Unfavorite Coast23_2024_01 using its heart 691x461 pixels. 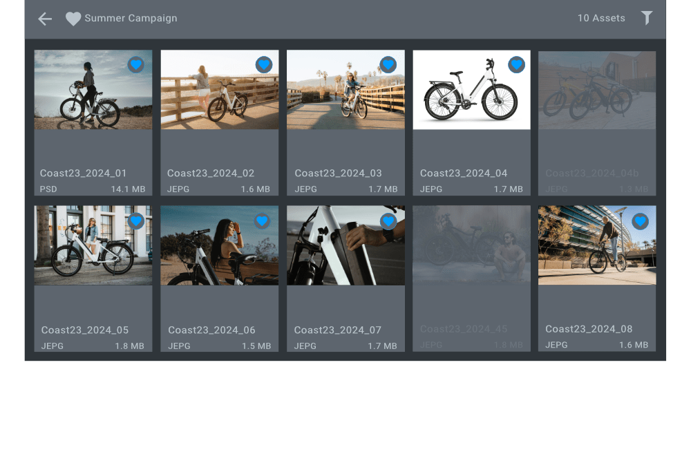point(136,65)
